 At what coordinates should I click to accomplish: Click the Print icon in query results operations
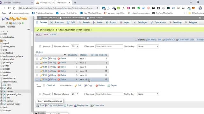coord(38,105)
